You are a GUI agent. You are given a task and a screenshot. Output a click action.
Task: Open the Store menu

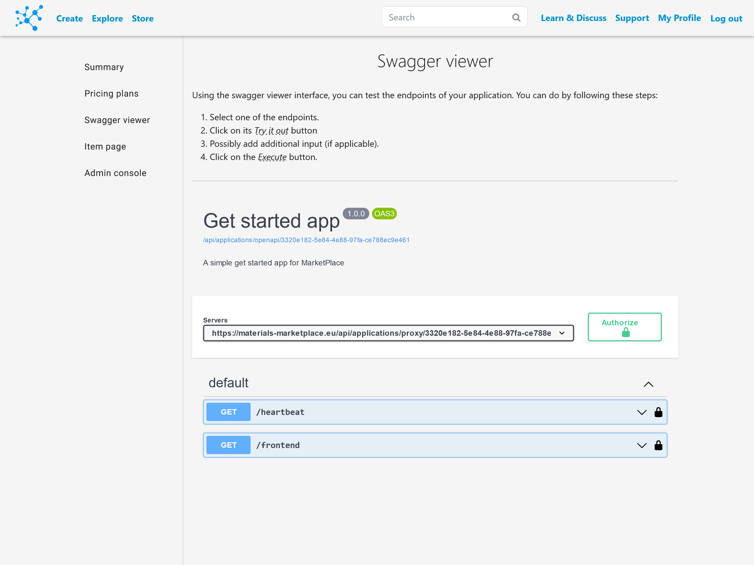(x=142, y=18)
